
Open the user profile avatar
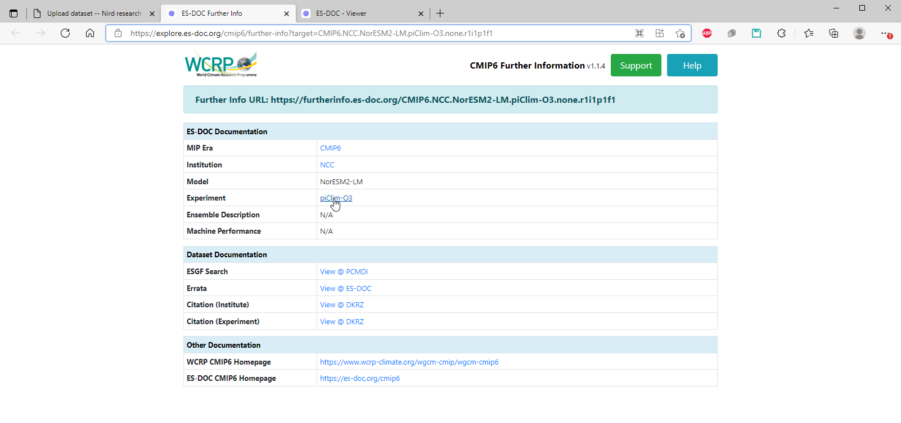[859, 33]
